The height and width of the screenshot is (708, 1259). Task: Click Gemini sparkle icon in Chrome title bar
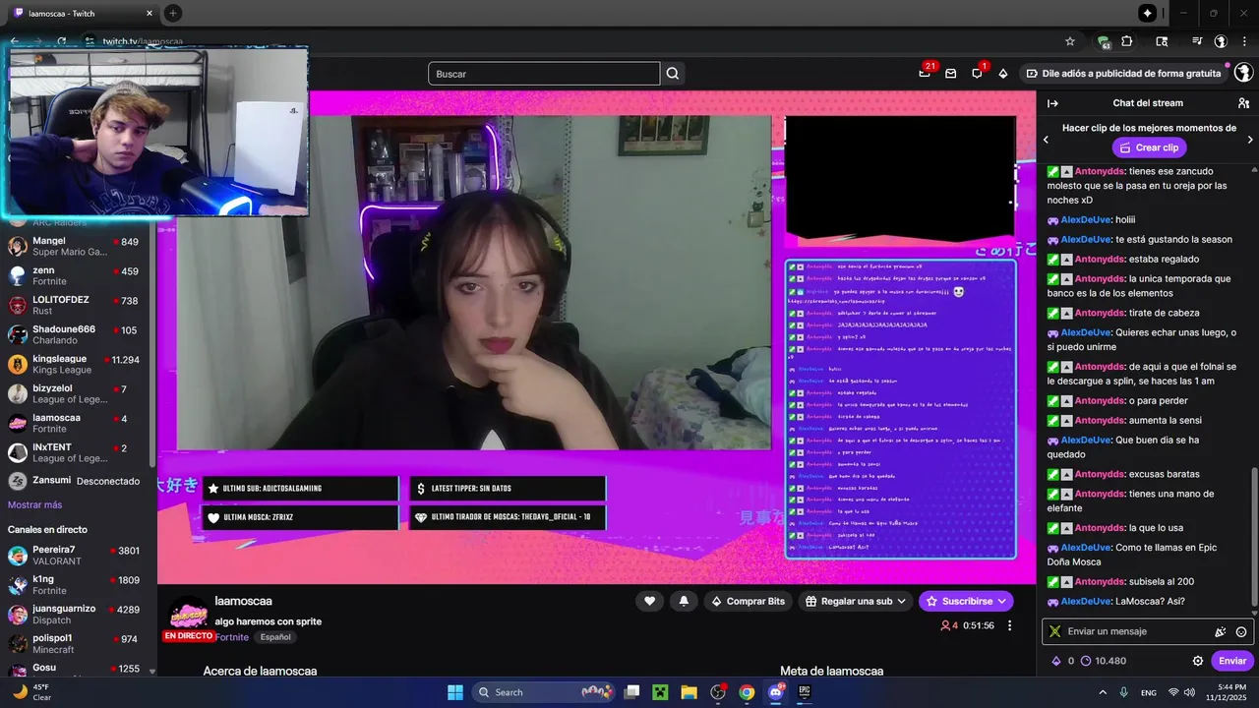1147,13
